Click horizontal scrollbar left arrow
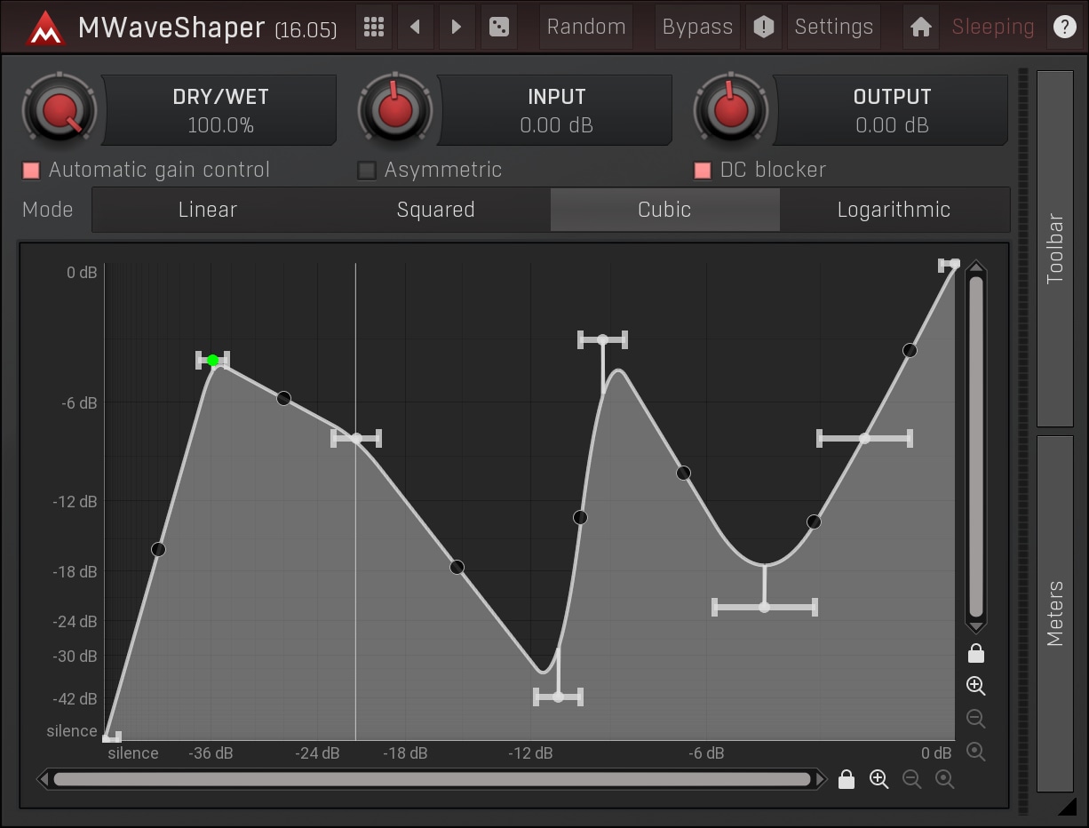Viewport: 1089px width, 828px height. pos(43,779)
